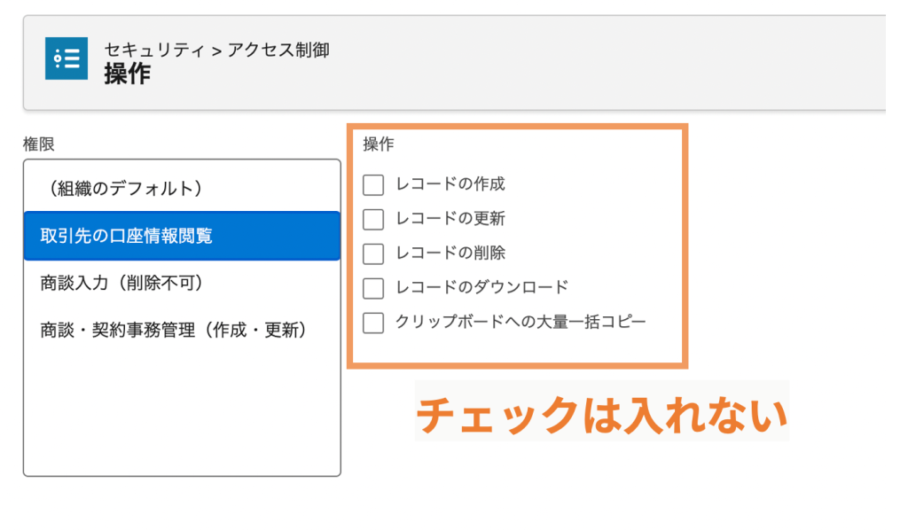
Task: Tick the レコードの更新 checkbox
Action: coord(373,219)
